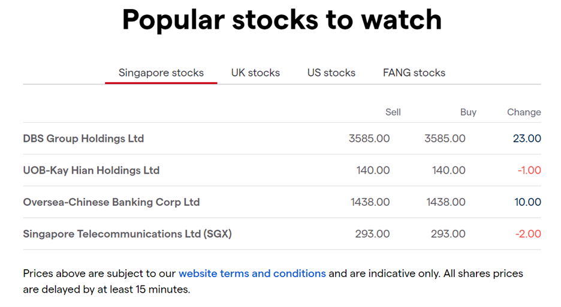Click Singtel sell price 293.00
Image resolution: width=561 pixels, height=307 pixels.
pos(372,234)
